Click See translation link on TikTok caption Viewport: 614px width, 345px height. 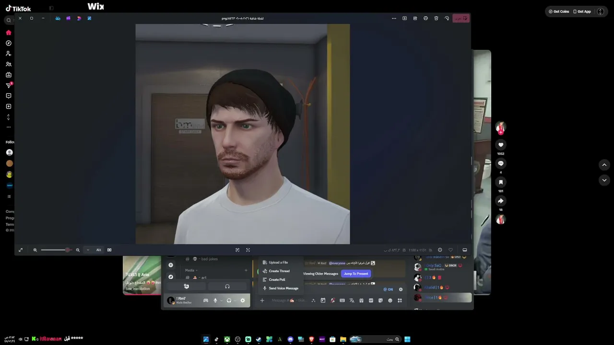[138, 289]
